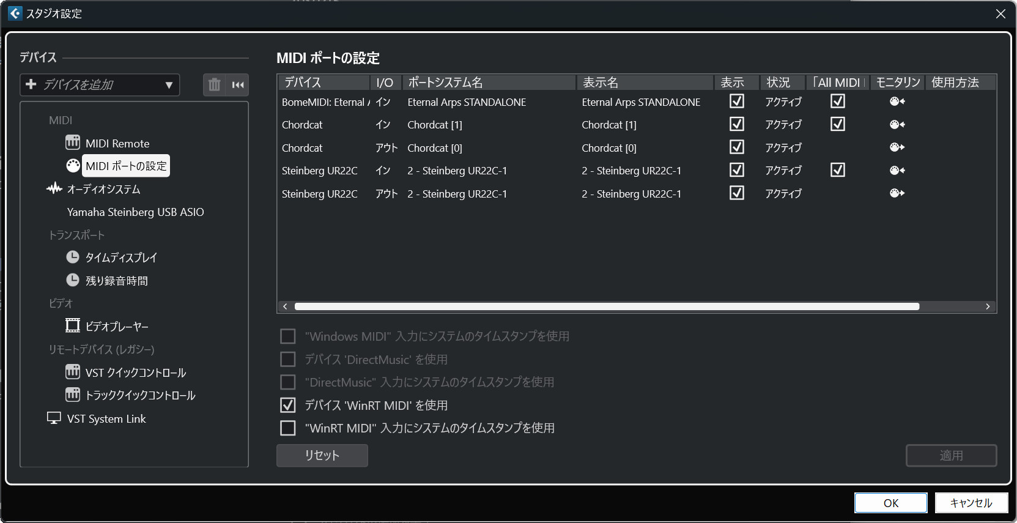Click device cell 'BomeMIDI: Eternal'

[325, 102]
